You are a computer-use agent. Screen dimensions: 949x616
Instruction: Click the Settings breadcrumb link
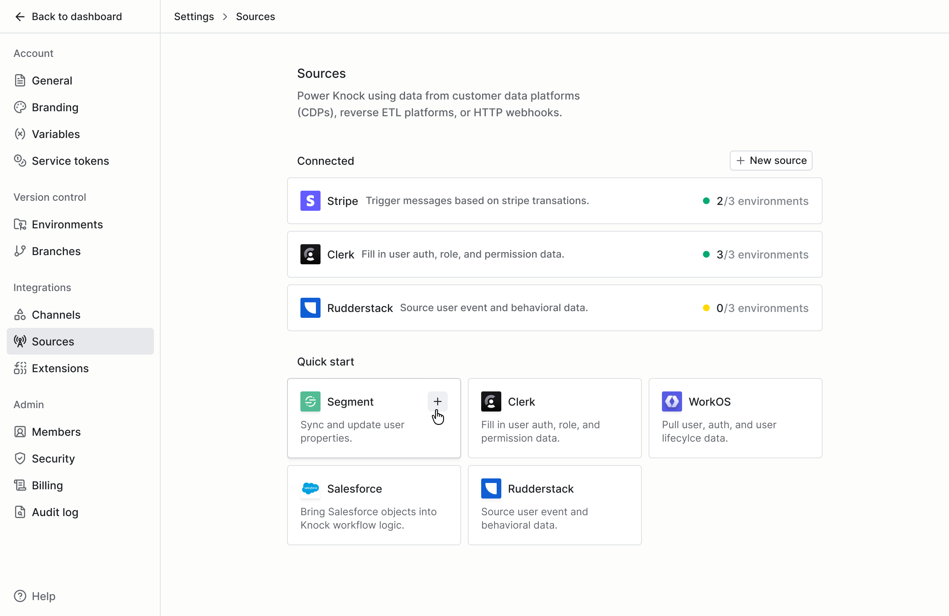pos(194,17)
